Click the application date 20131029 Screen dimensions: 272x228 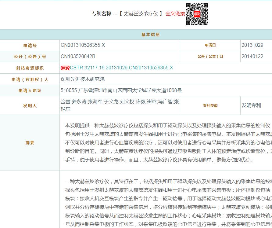[x=252, y=45]
